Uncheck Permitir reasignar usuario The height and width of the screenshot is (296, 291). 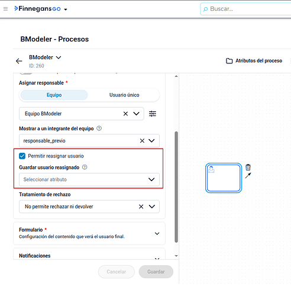pyautogui.click(x=22, y=156)
